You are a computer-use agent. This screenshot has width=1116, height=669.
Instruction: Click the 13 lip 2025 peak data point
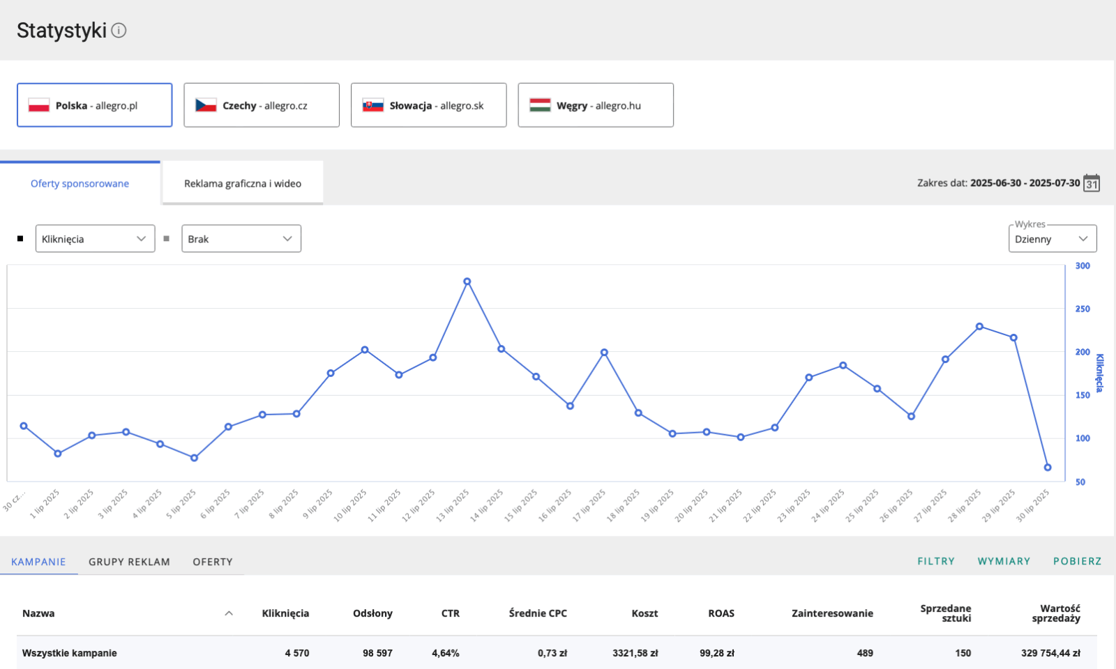click(467, 282)
